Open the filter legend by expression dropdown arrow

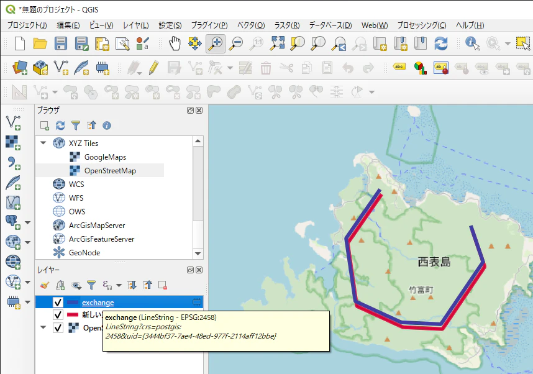(x=119, y=285)
